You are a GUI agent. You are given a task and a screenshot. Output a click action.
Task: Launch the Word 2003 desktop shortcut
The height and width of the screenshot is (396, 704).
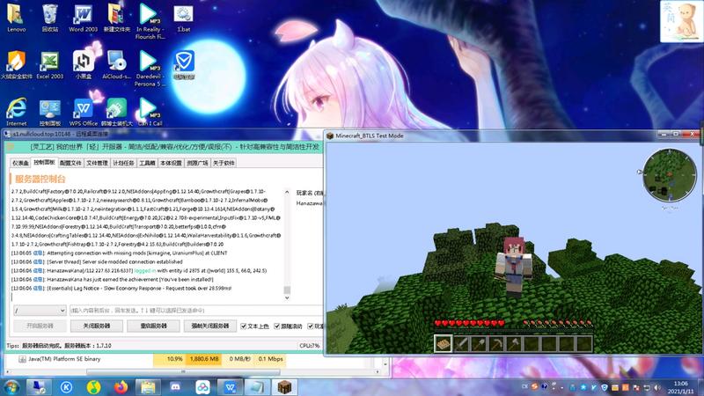click(83, 18)
